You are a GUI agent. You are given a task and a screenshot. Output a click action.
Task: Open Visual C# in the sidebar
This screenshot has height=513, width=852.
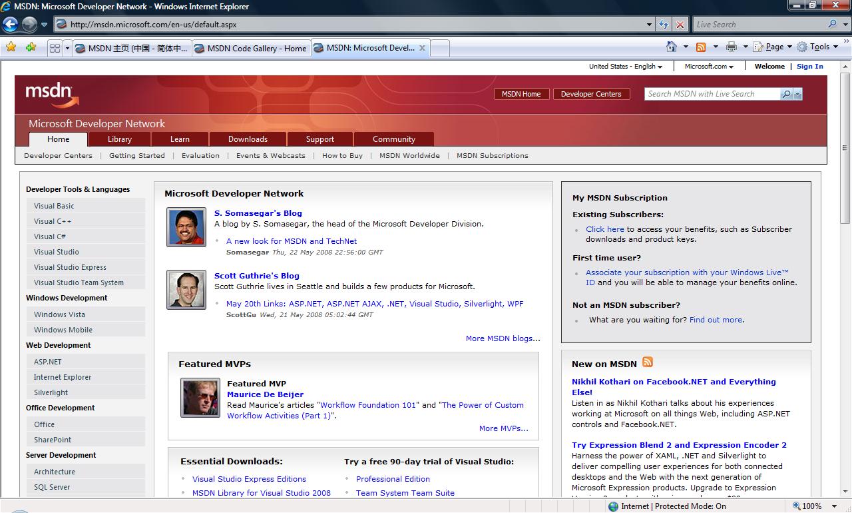(x=86, y=237)
